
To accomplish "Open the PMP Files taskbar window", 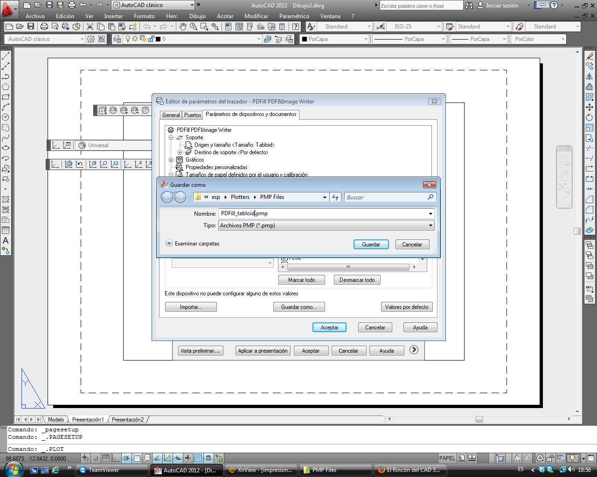I will coord(336,470).
